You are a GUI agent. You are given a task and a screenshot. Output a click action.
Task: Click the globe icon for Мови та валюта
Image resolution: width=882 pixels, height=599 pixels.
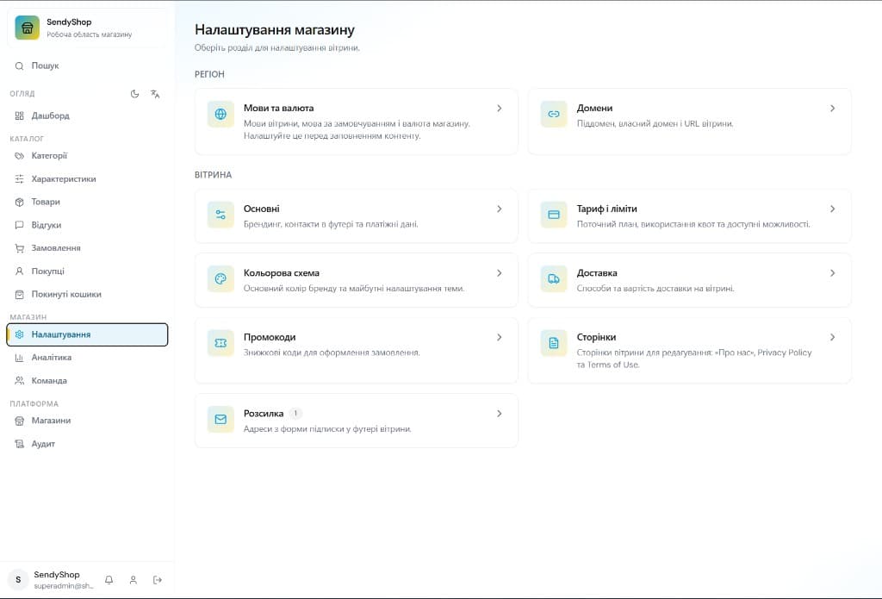tap(220, 114)
